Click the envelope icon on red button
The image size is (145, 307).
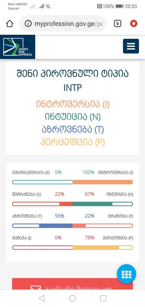pos(36,288)
